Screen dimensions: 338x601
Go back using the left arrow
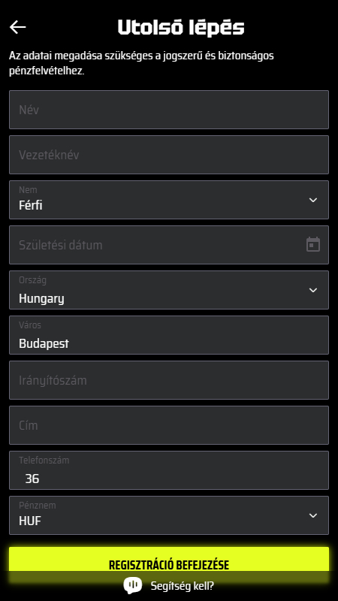pos(17,27)
